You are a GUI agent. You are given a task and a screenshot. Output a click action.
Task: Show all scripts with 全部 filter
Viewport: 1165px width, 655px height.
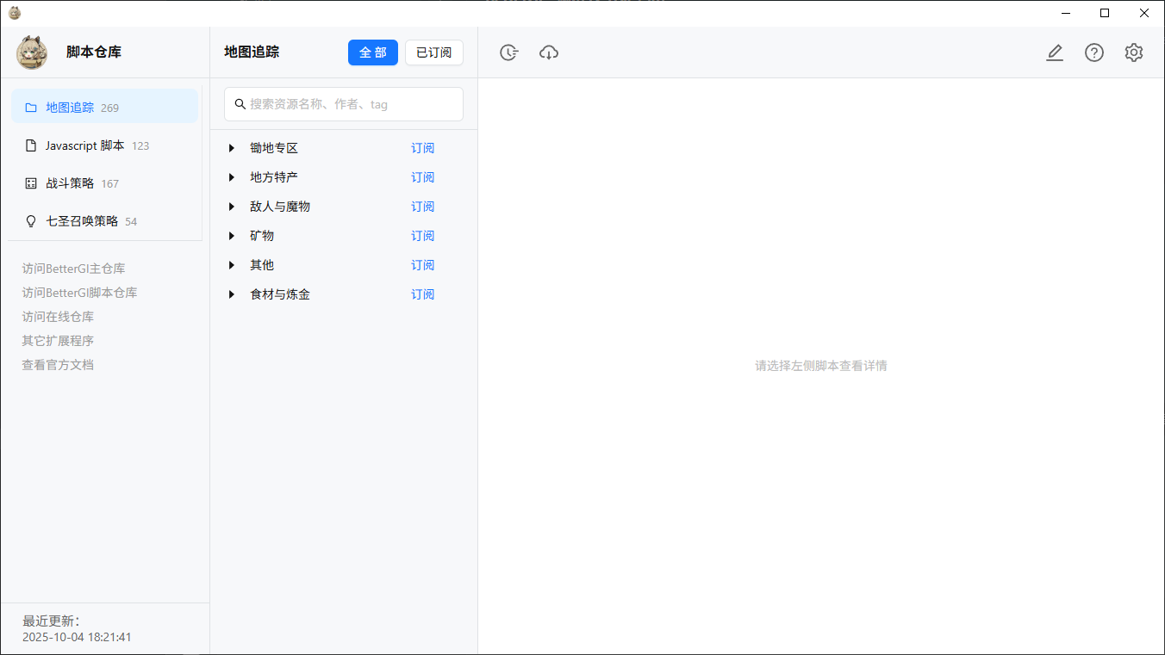[x=373, y=53]
